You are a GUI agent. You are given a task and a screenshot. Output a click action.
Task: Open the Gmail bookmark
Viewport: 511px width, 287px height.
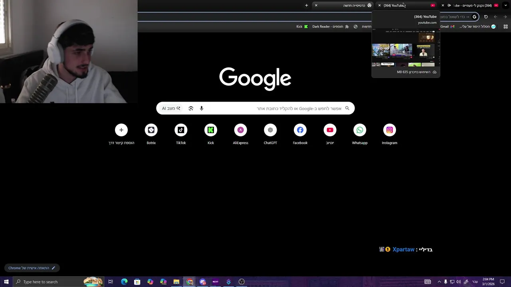447,27
